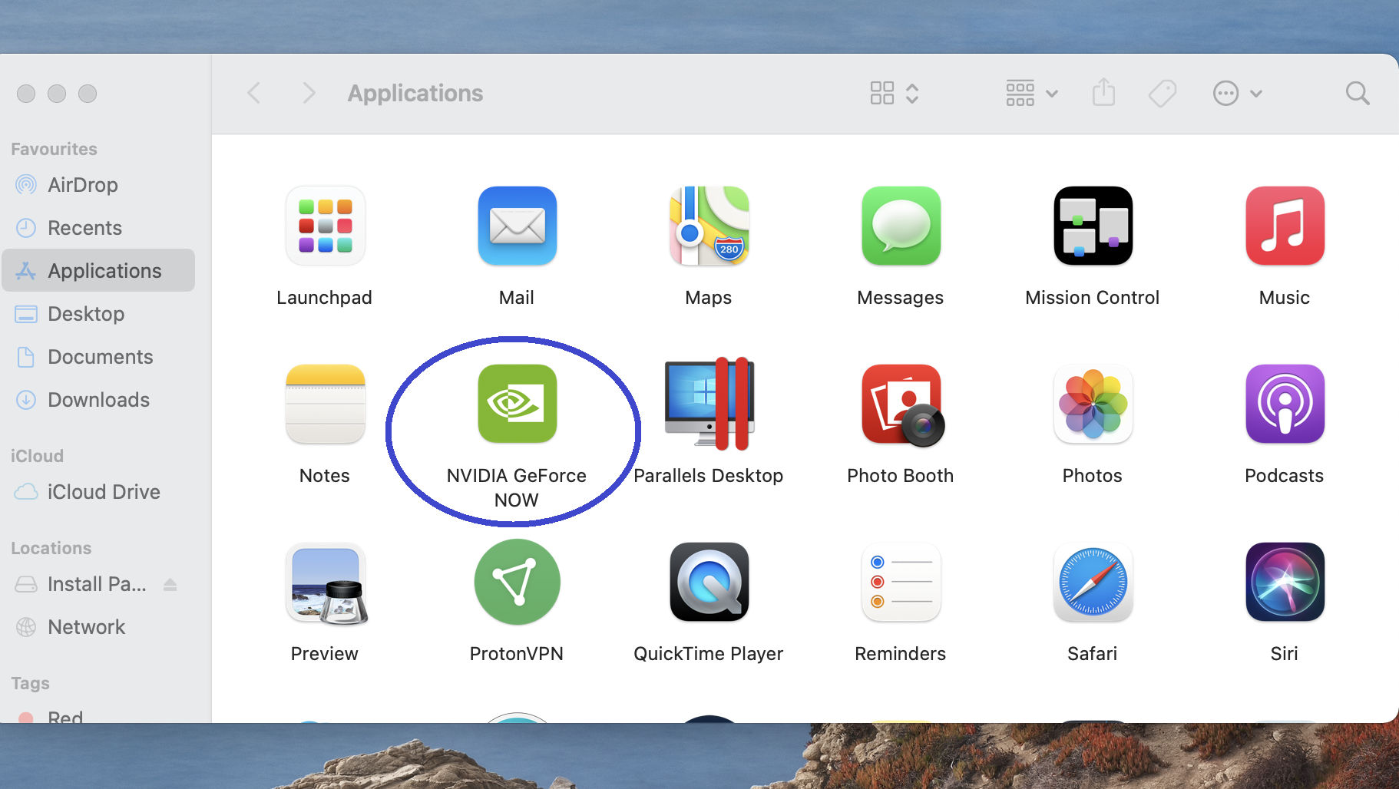Open the Group By dropdown

coord(1032,94)
